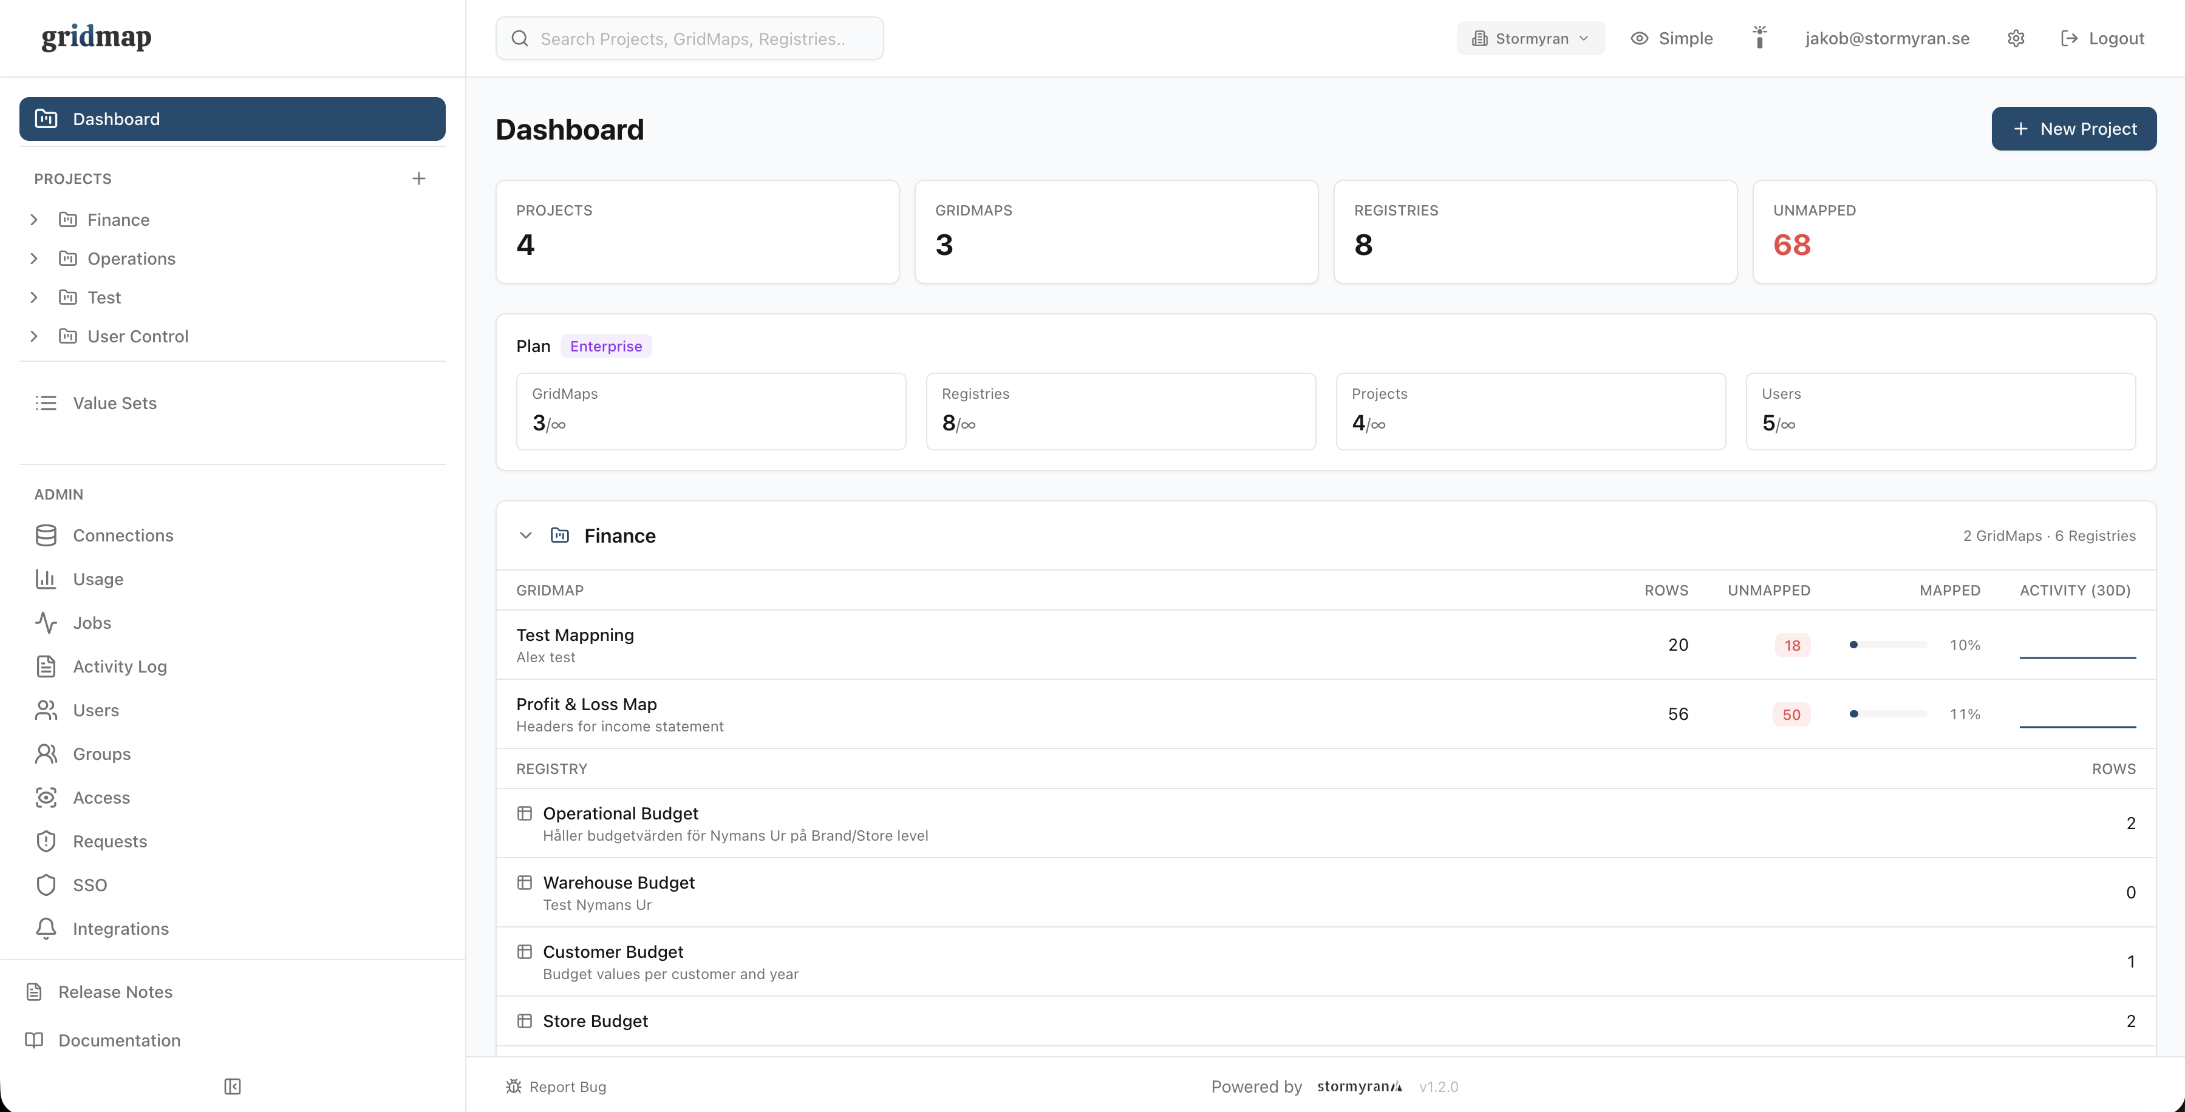Click the Operations project folder icon
Viewport: 2185px width, 1112px height.
[x=68, y=259]
